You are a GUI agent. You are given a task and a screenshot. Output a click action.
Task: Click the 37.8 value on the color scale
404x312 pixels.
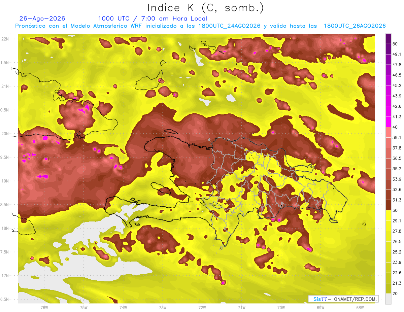[397, 148]
